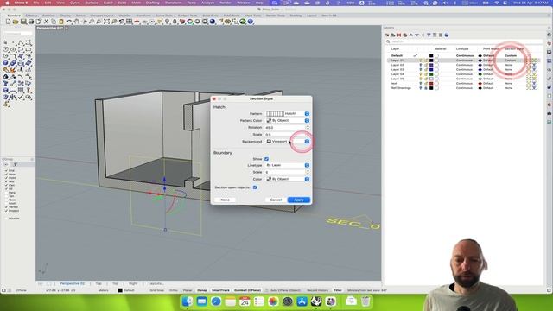Click the blue render sphere icon in toolbar
Image resolution: width=553 pixels, height=311 pixels.
213,22
